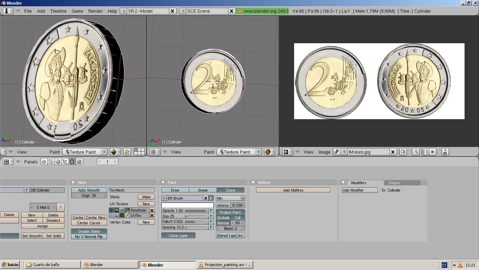479x270 pixels.
Task: Click the Add Multires button
Action: point(293,190)
